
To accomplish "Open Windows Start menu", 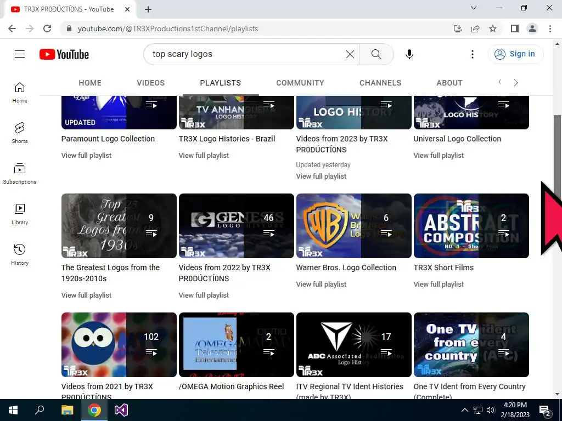I will coord(13,410).
